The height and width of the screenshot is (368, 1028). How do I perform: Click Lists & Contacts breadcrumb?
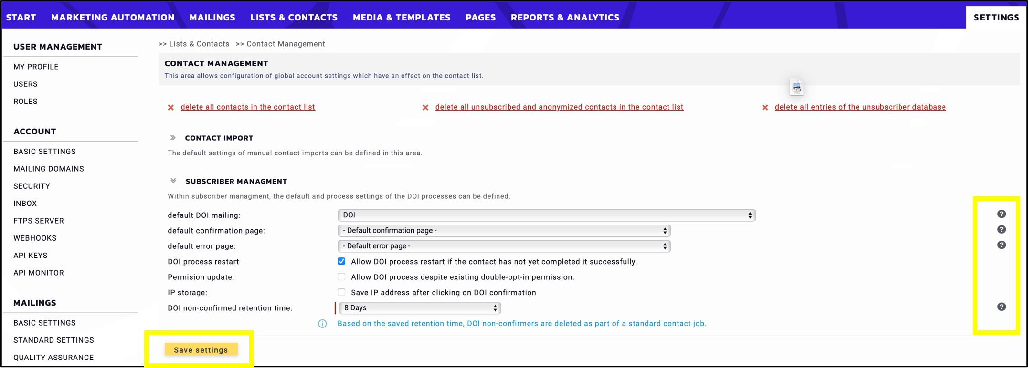click(199, 44)
